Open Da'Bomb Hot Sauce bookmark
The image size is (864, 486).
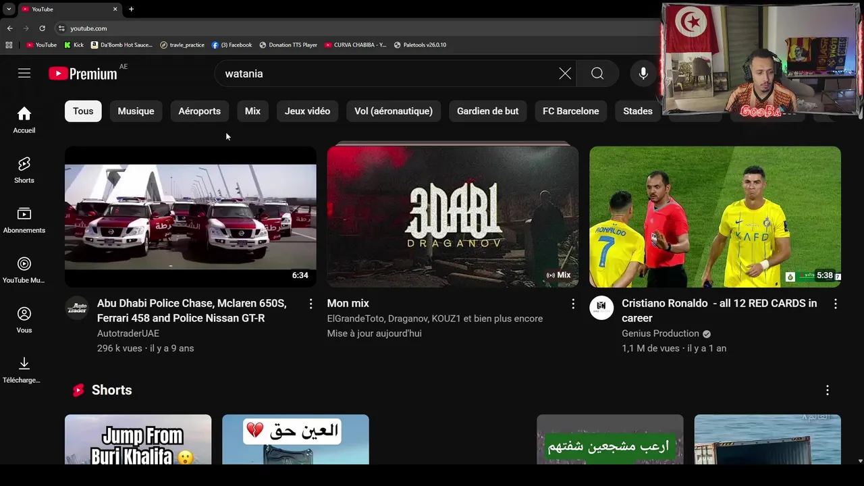pos(122,45)
